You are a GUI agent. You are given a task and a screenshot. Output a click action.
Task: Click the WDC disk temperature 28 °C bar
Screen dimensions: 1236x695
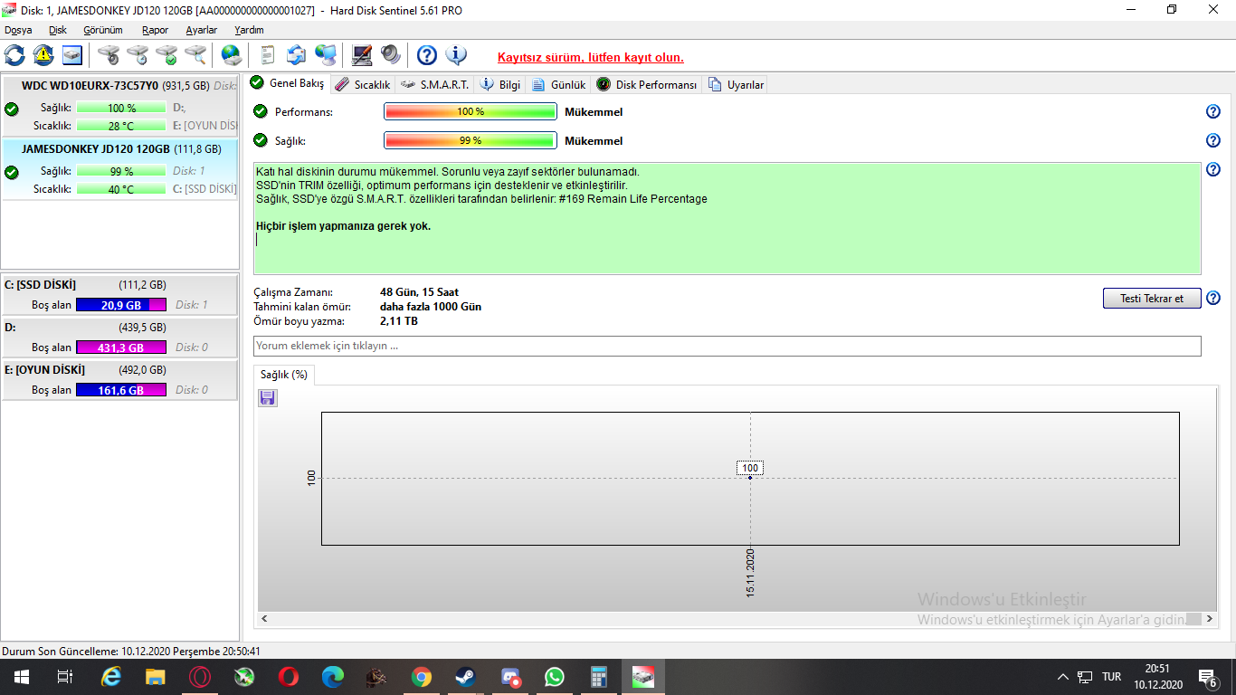click(121, 125)
